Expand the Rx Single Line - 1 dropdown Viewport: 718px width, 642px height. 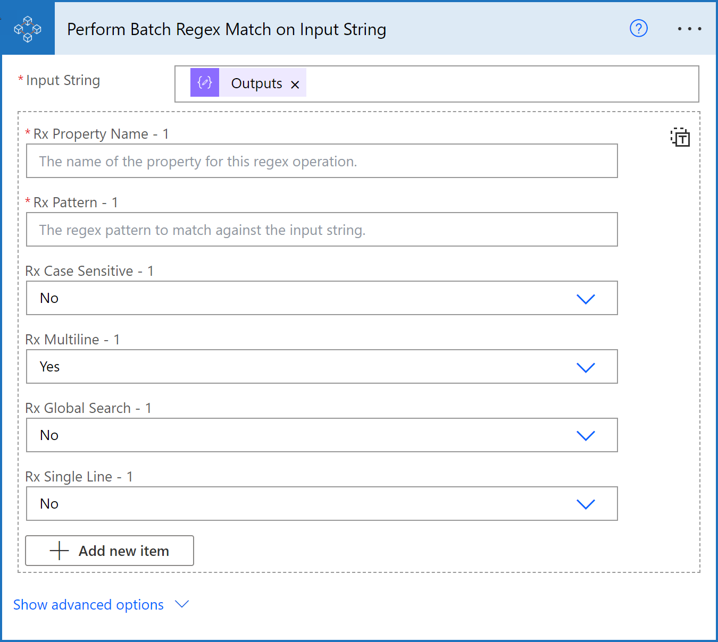click(x=322, y=504)
